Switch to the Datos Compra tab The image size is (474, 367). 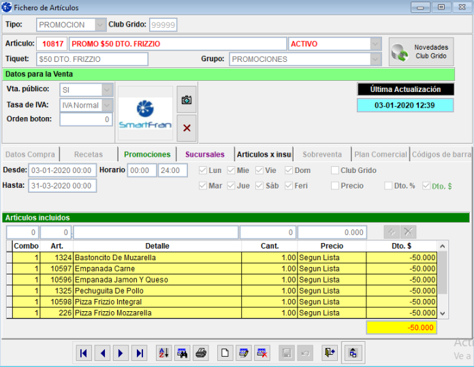[30, 154]
